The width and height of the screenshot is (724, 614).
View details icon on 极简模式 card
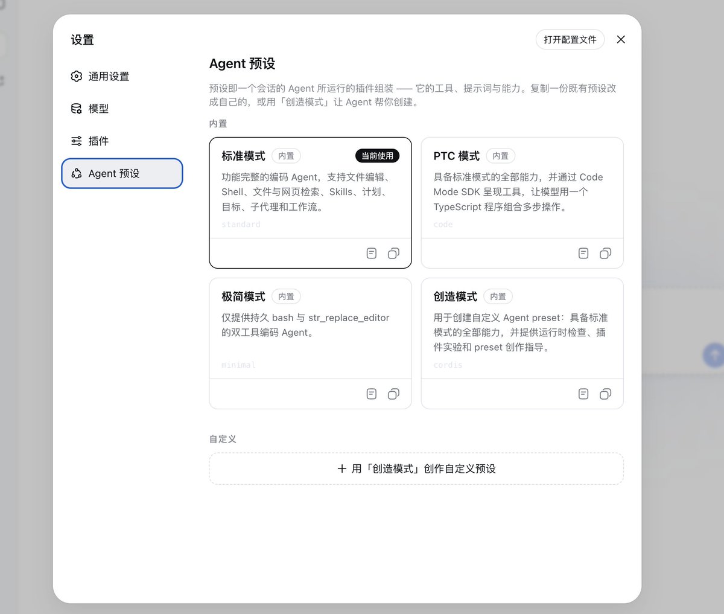click(372, 394)
